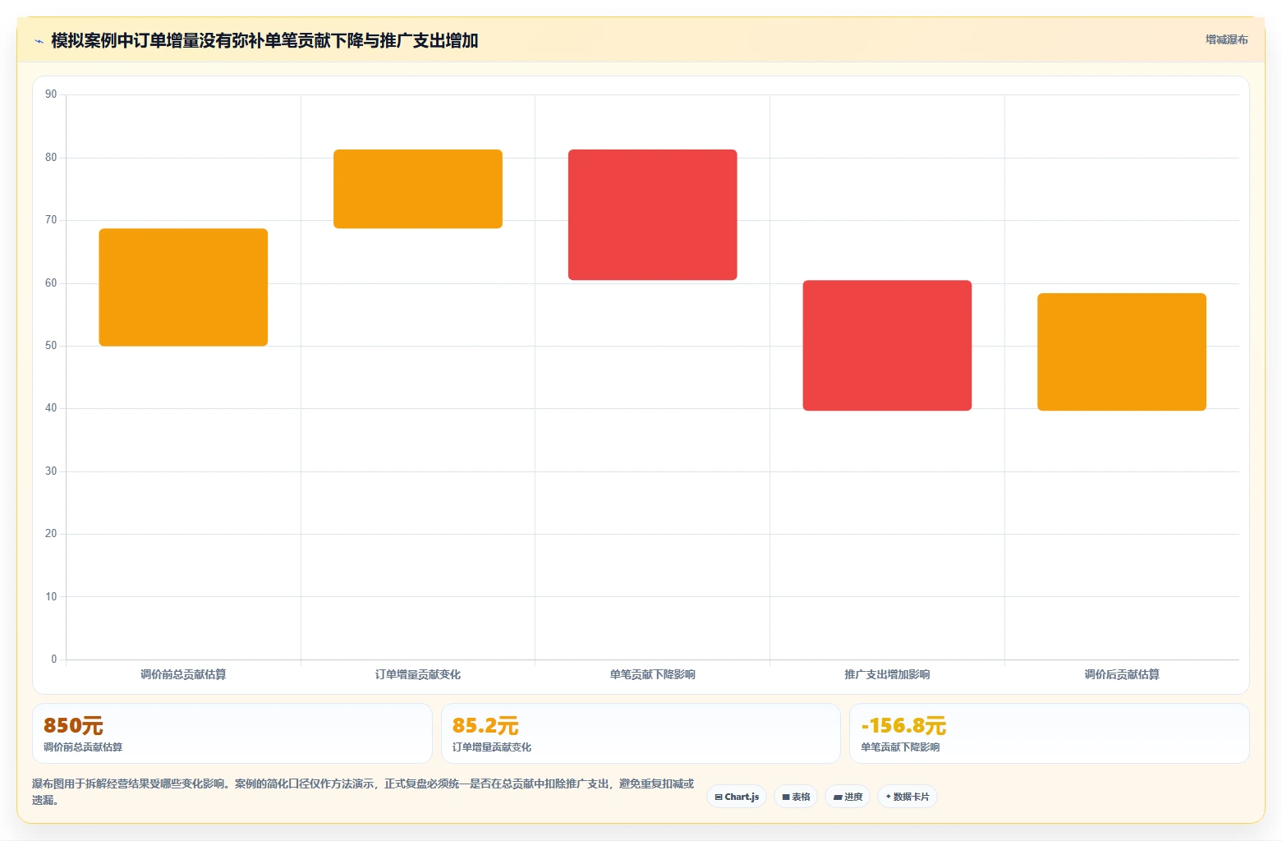Click the y-axis value 10
The width and height of the screenshot is (1282, 841).
51,597
